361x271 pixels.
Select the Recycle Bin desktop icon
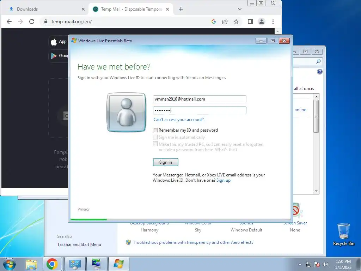[x=343, y=235]
